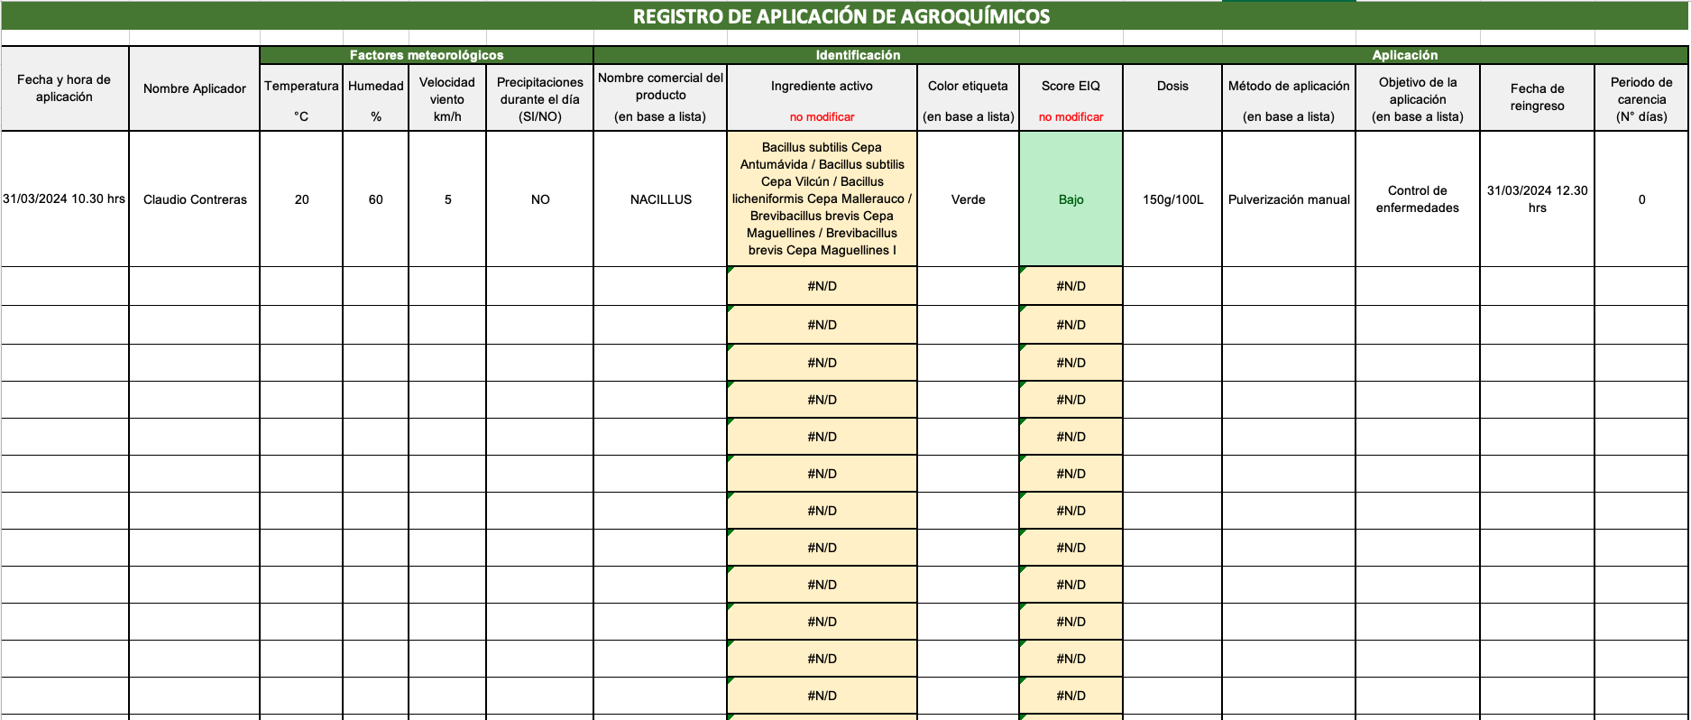Screen dimensions: 1691x720
Task: Click the re-entry cell "31/03/2024 12.30 hrs"
Action: (1538, 199)
